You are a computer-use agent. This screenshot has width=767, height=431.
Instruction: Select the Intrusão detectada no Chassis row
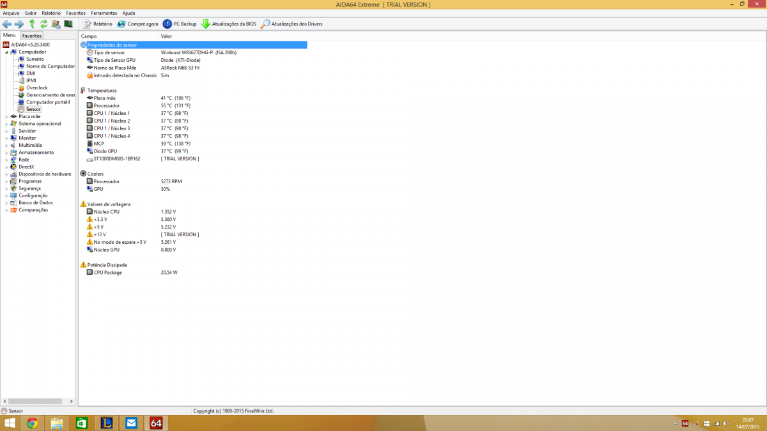[193, 75]
